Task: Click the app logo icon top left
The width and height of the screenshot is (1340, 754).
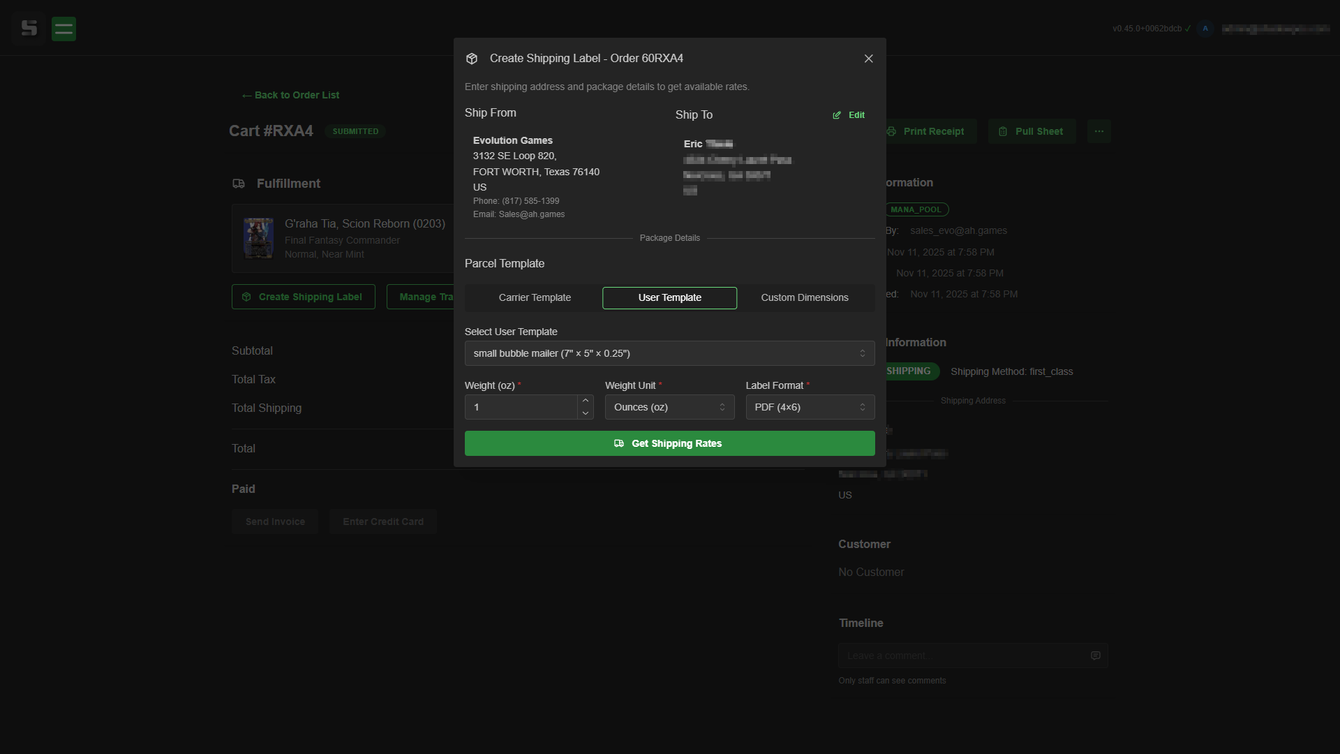Action: [x=29, y=29]
